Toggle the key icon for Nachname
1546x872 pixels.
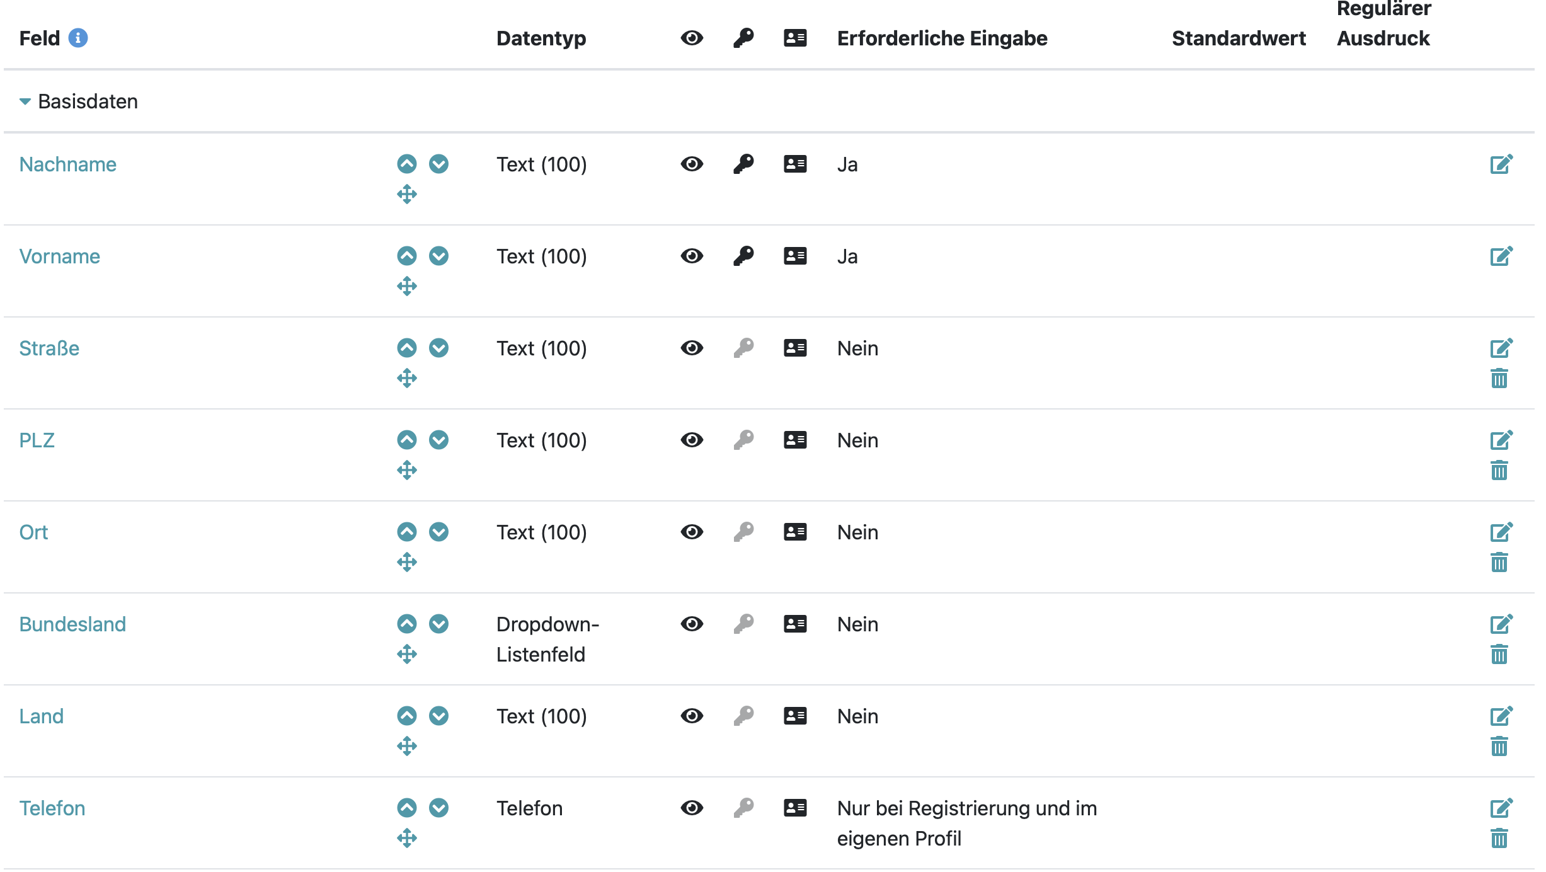click(743, 164)
